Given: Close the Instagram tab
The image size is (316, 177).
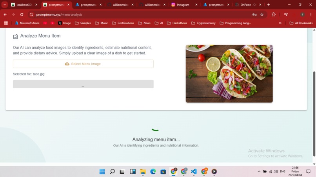Looking at the screenshot, I should 196,5.
